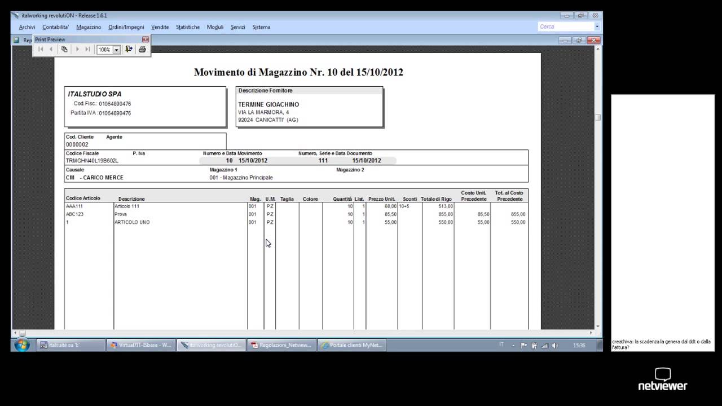The image size is (722, 406).
Task: Click fiscal code TRMGHN40L19B602L
Action: [x=92, y=161]
